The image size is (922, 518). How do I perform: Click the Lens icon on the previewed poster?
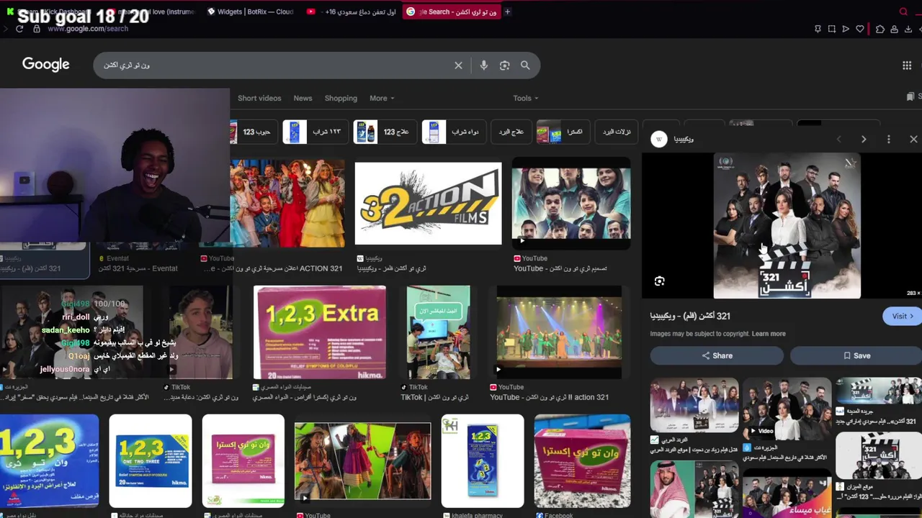click(x=659, y=281)
